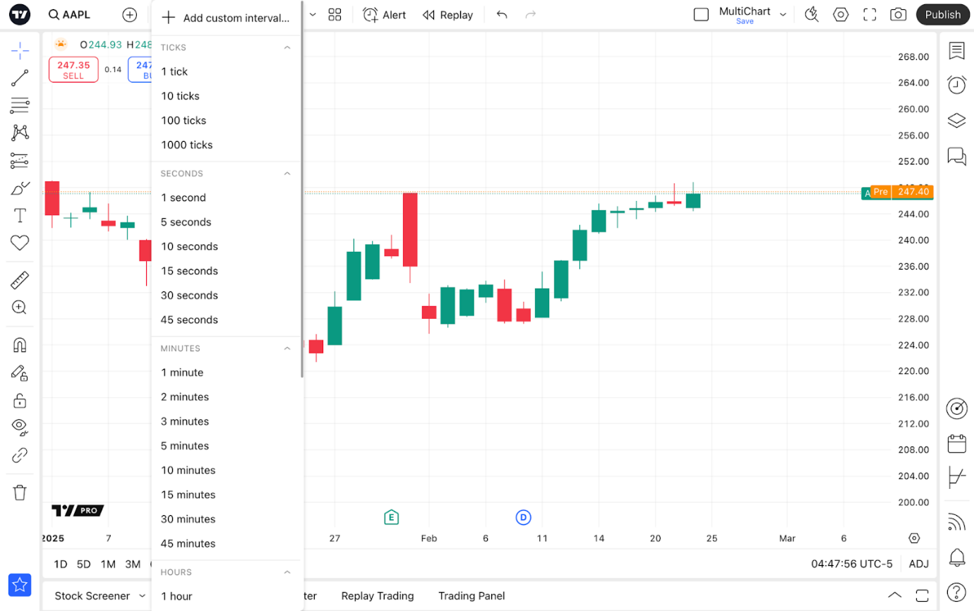
Task: Take a chart snapshot with camera icon
Action: 898,15
